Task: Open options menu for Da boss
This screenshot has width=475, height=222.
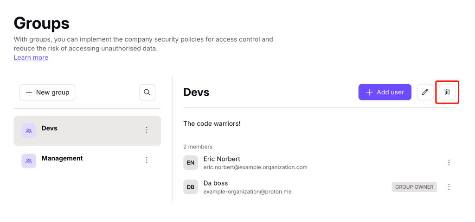Action: click(449, 187)
